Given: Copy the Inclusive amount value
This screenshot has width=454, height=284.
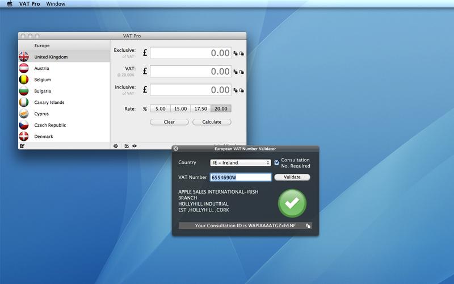Looking at the screenshot, I should click(236, 90).
